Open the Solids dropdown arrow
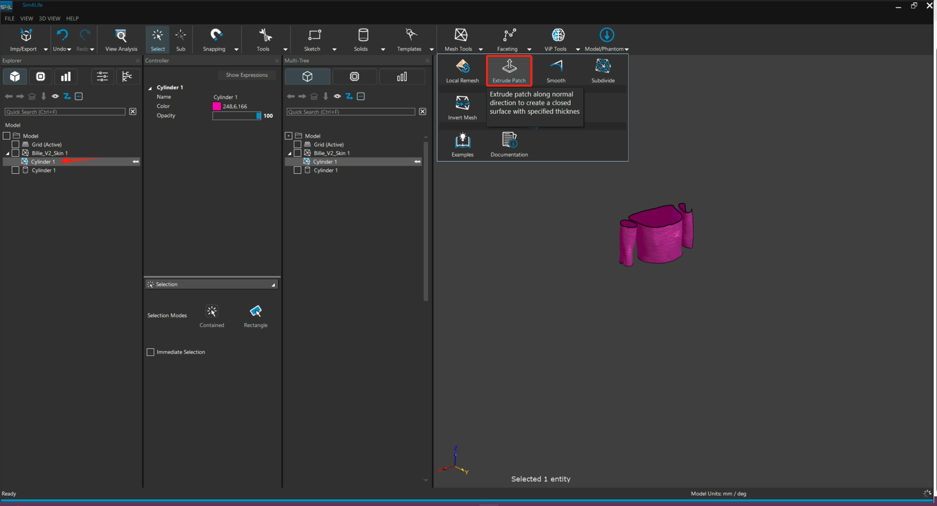Viewport: 937px width, 506px height. tap(383, 49)
